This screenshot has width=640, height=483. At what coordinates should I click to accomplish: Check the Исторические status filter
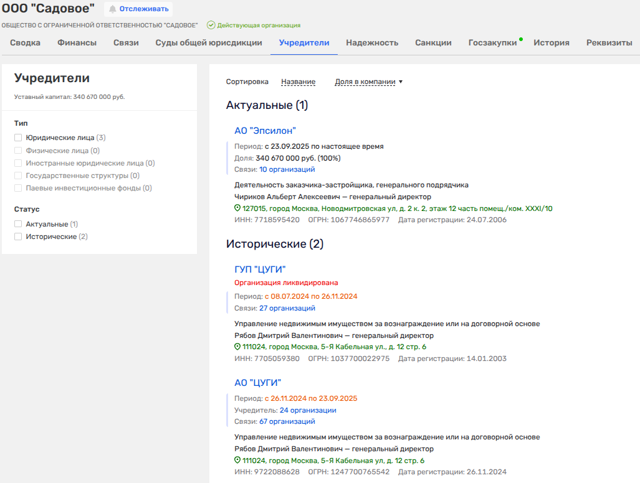pyautogui.click(x=19, y=237)
